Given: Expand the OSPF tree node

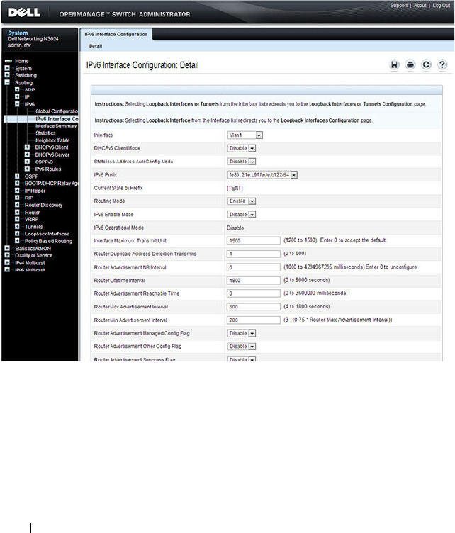Looking at the screenshot, I should pos(17,176).
